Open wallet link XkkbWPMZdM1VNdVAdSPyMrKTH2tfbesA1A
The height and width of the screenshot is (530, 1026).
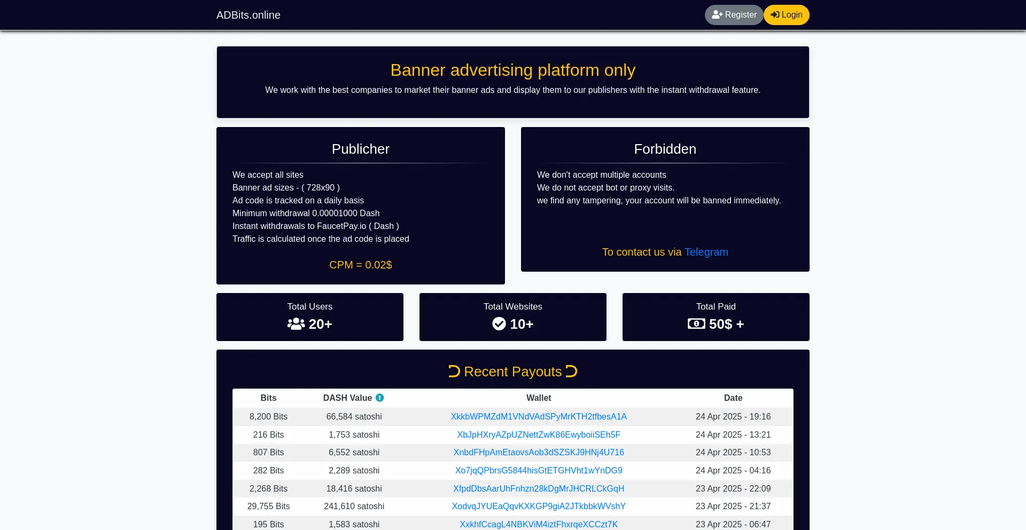pyautogui.click(x=538, y=416)
